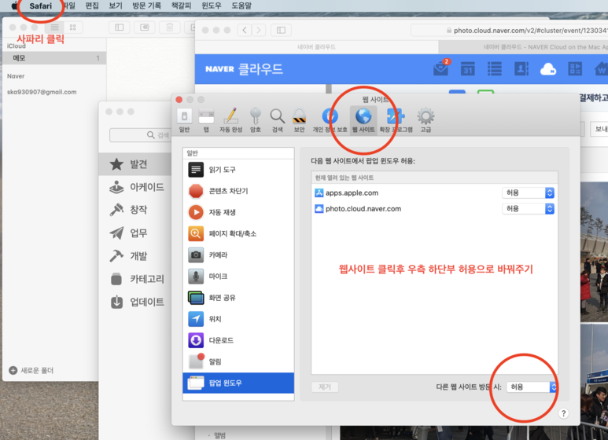Viewport: 608px width, 440px height.
Task: Open the 개인 정보 보호 tab
Action: click(x=330, y=121)
